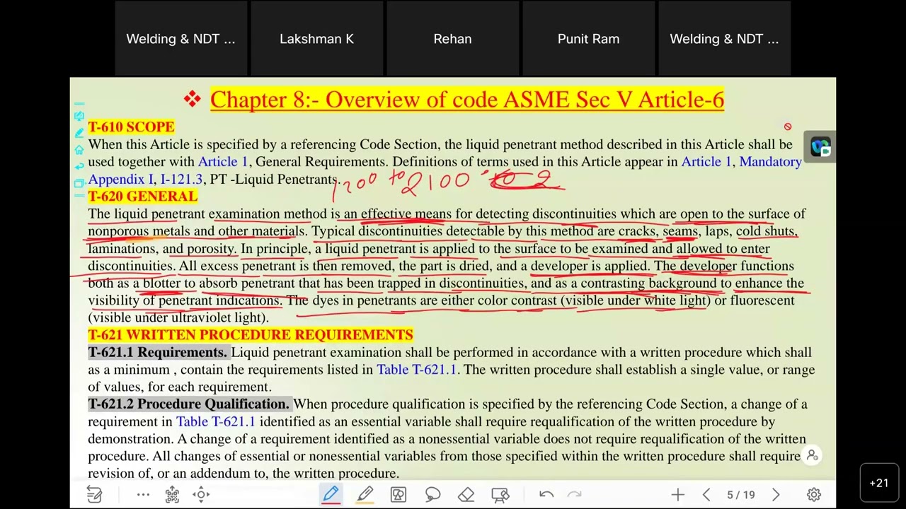The height and width of the screenshot is (509, 906).
Task: Click the sidebar back arrow icon
Action: [79, 167]
